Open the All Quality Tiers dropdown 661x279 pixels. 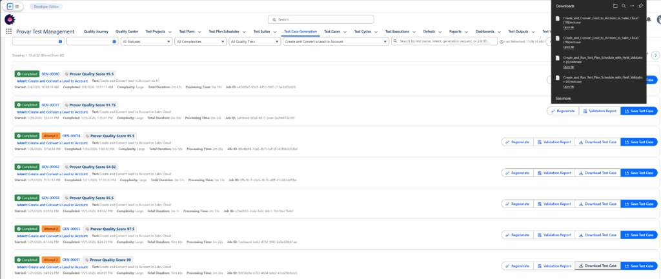(x=254, y=41)
